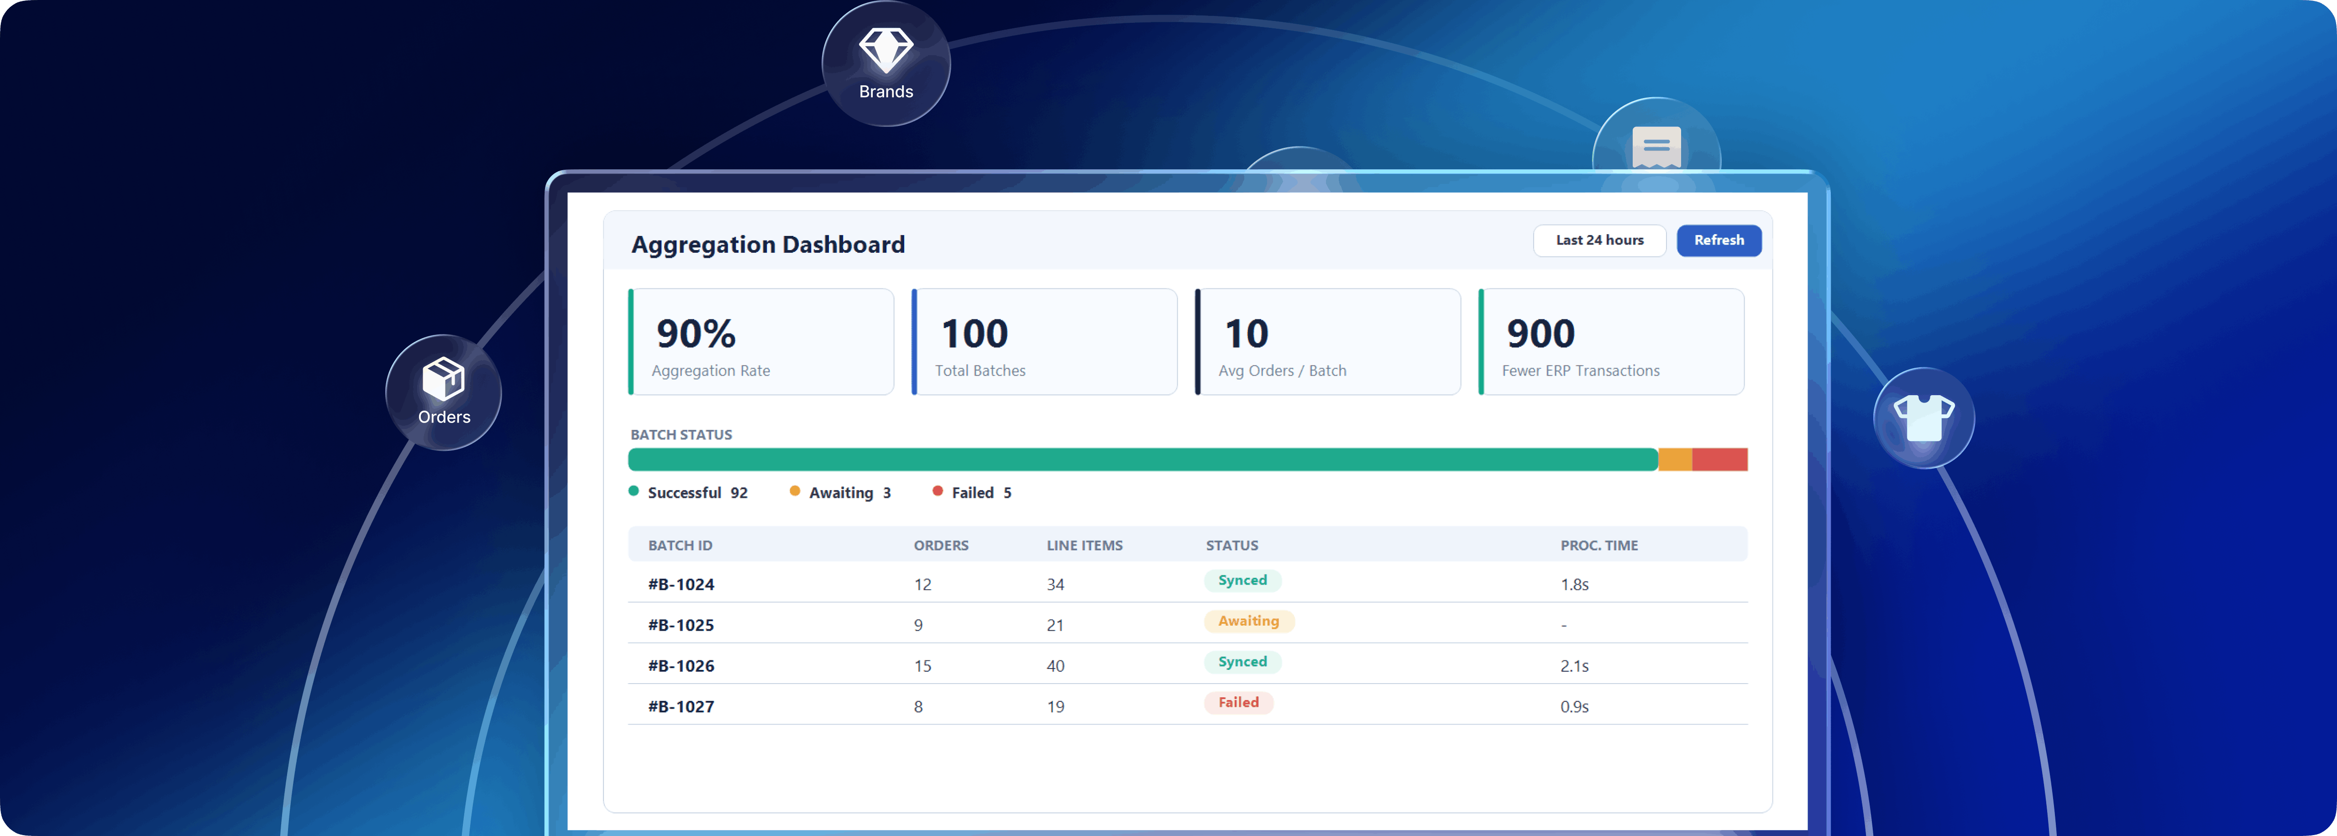
Task: Click the 100 Total Batches card
Action: [1044, 342]
